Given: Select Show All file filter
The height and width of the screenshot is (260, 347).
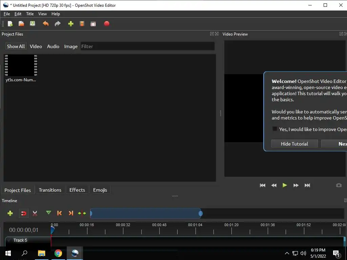Looking at the screenshot, I should pyautogui.click(x=16, y=46).
